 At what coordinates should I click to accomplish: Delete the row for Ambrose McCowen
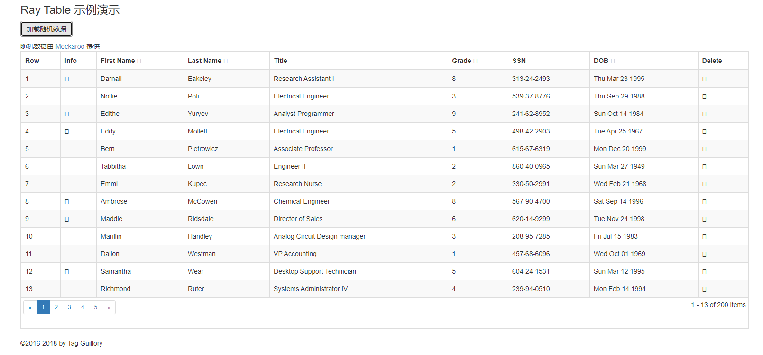point(704,202)
